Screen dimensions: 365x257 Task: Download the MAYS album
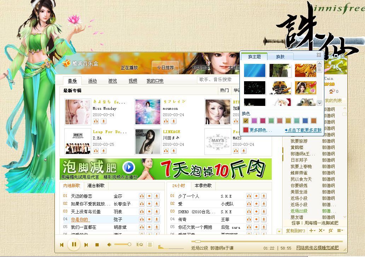coord(244,151)
